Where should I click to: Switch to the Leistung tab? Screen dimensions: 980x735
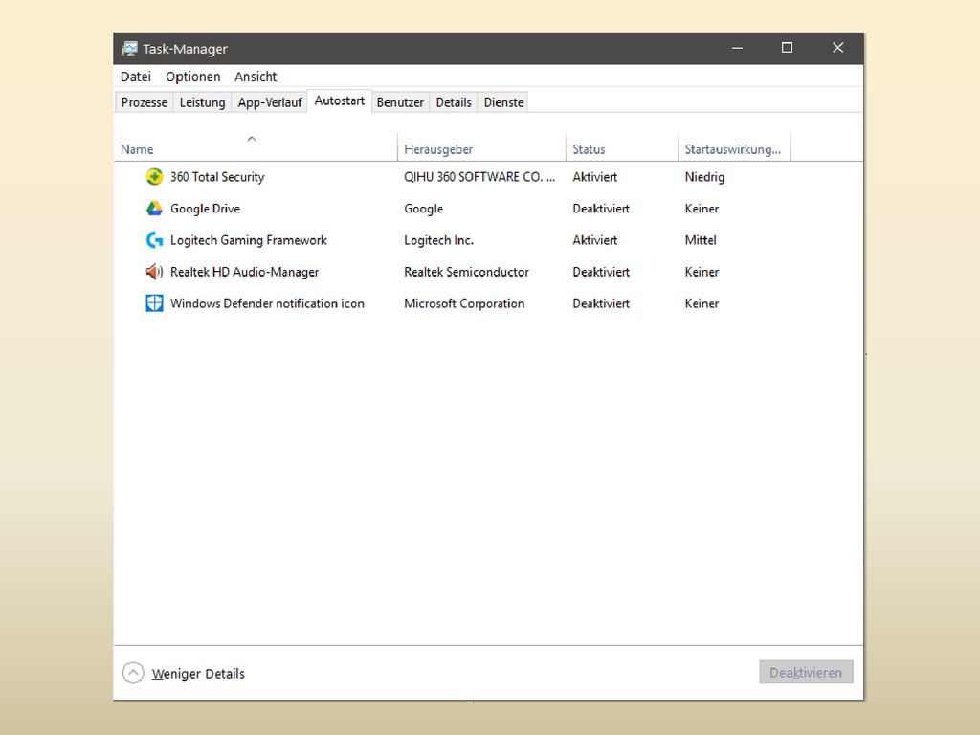pyautogui.click(x=203, y=102)
